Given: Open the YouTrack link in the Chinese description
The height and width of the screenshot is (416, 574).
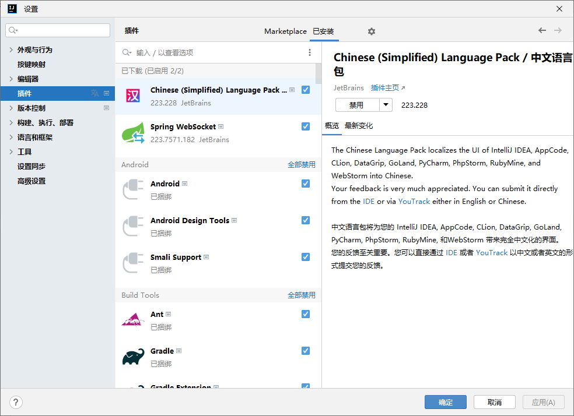Looking at the screenshot, I should pyautogui.click(x=492, y=253).
